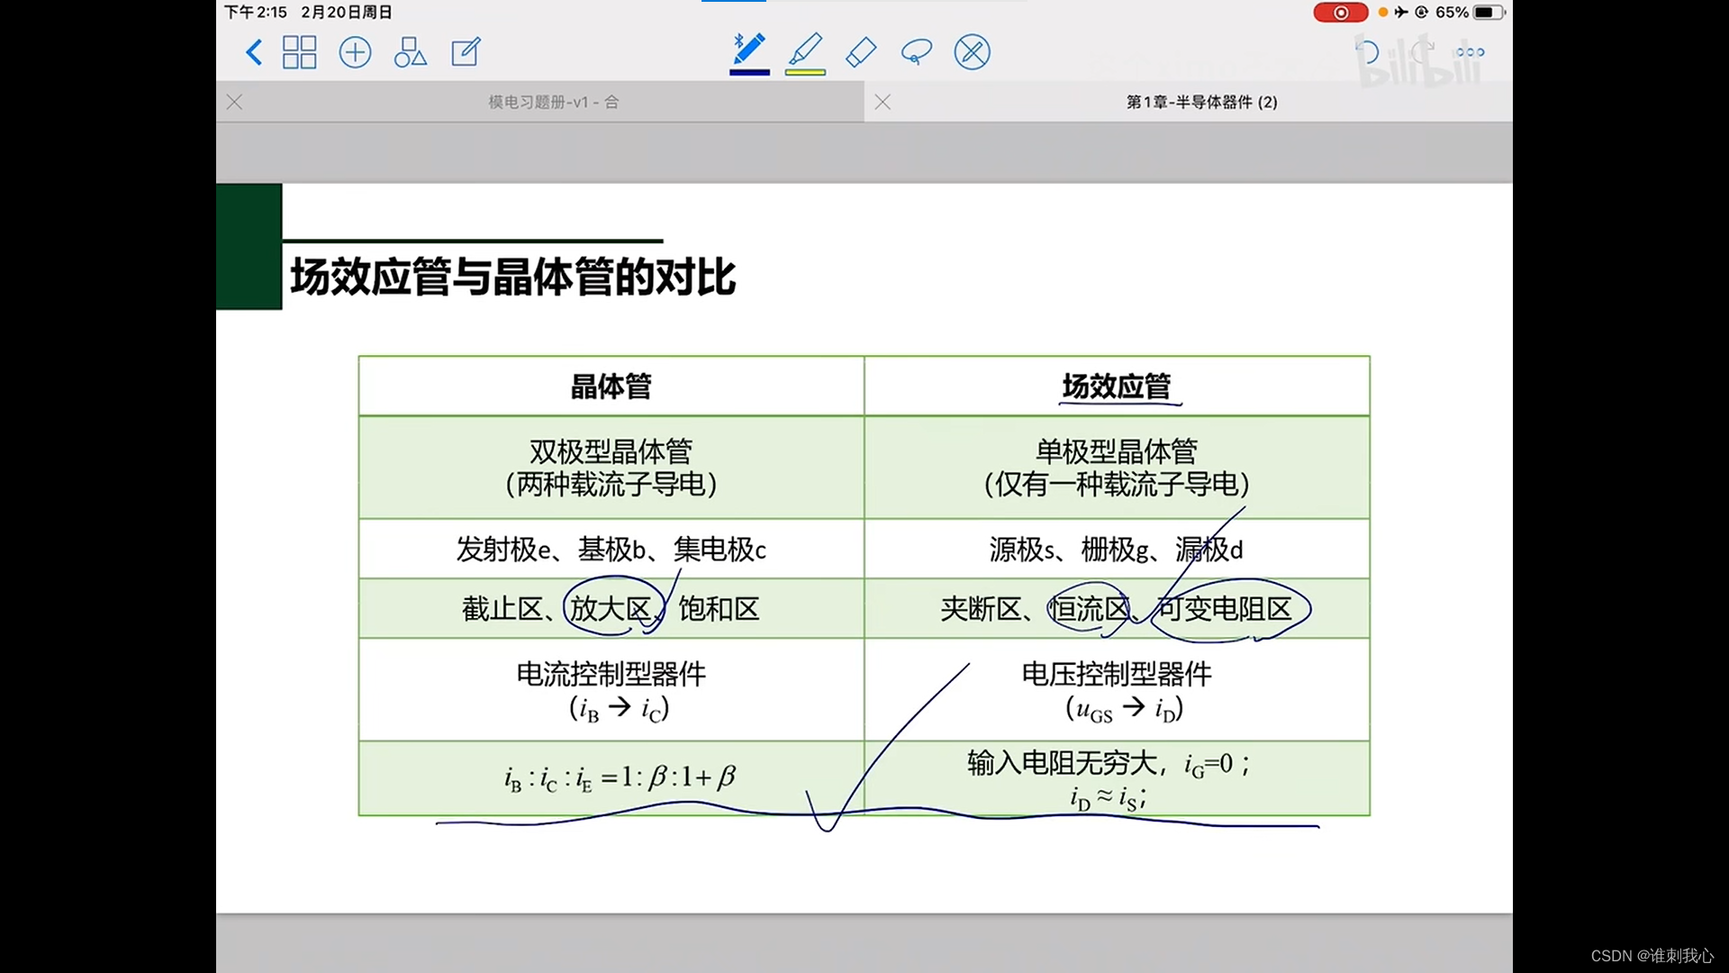
Task: Click the undo arrow
Action: point(1367,52)
